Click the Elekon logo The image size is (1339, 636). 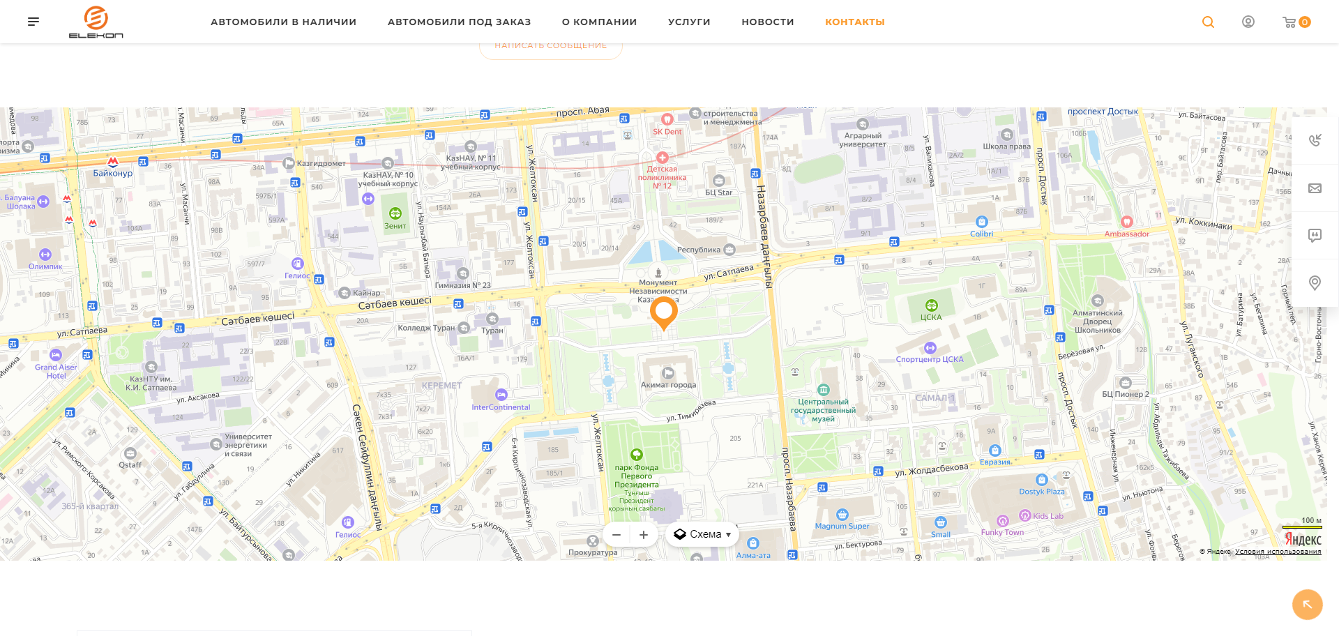pos(96,22)
